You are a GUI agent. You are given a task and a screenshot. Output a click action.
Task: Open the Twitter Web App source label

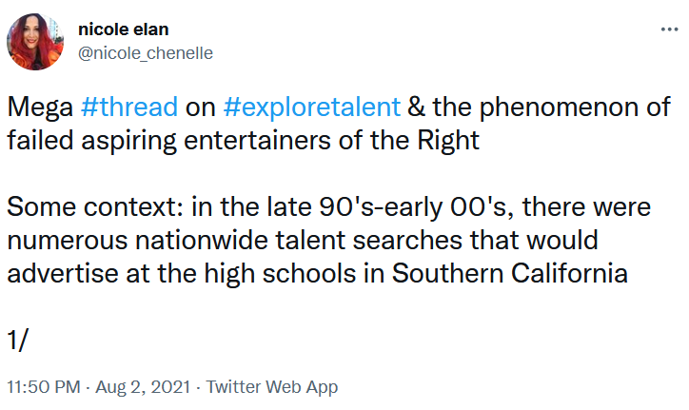click(x=272, y=387)
